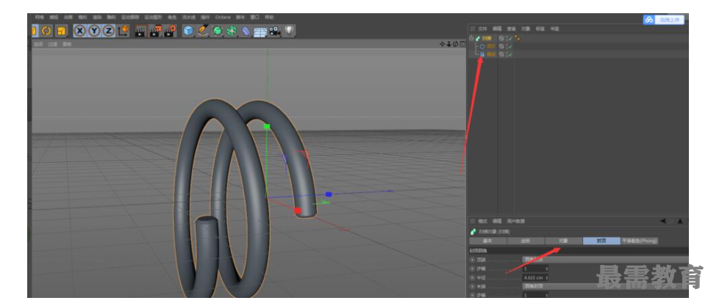This screenshot has height=306, width=708.
Task: Open the viewport 面板 menu
Action: 67,44
